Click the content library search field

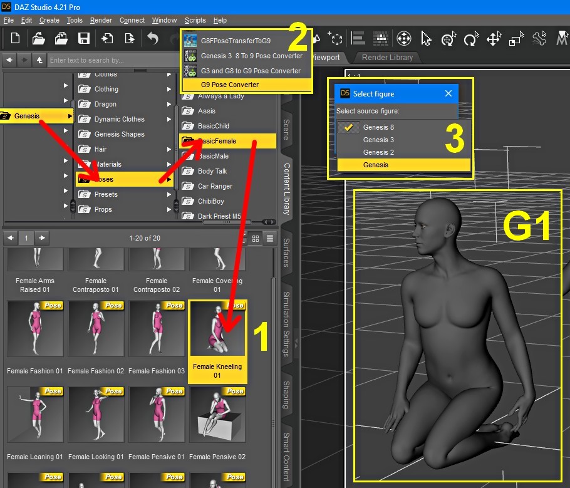pos(113,60)
